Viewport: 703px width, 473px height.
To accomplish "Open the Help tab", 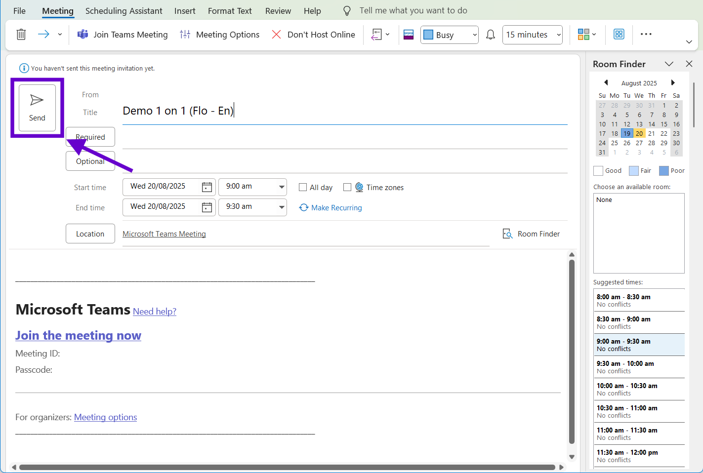I will click(312, 11).
